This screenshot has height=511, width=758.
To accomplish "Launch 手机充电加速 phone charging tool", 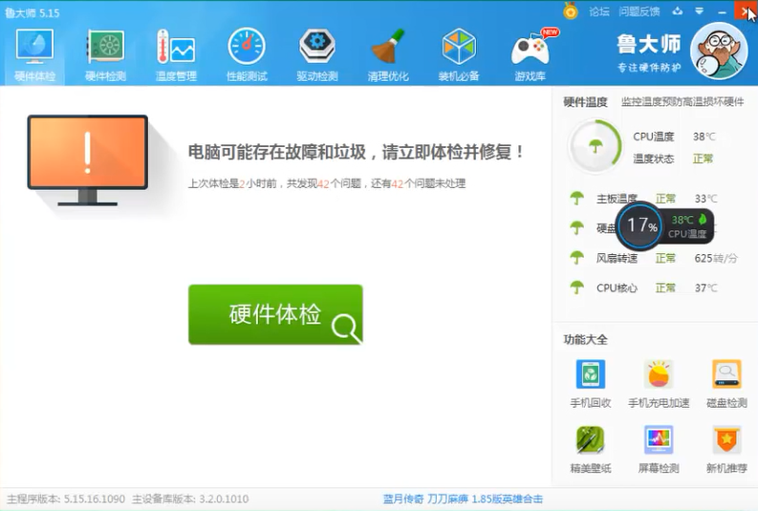I will (x=658, y=383).
